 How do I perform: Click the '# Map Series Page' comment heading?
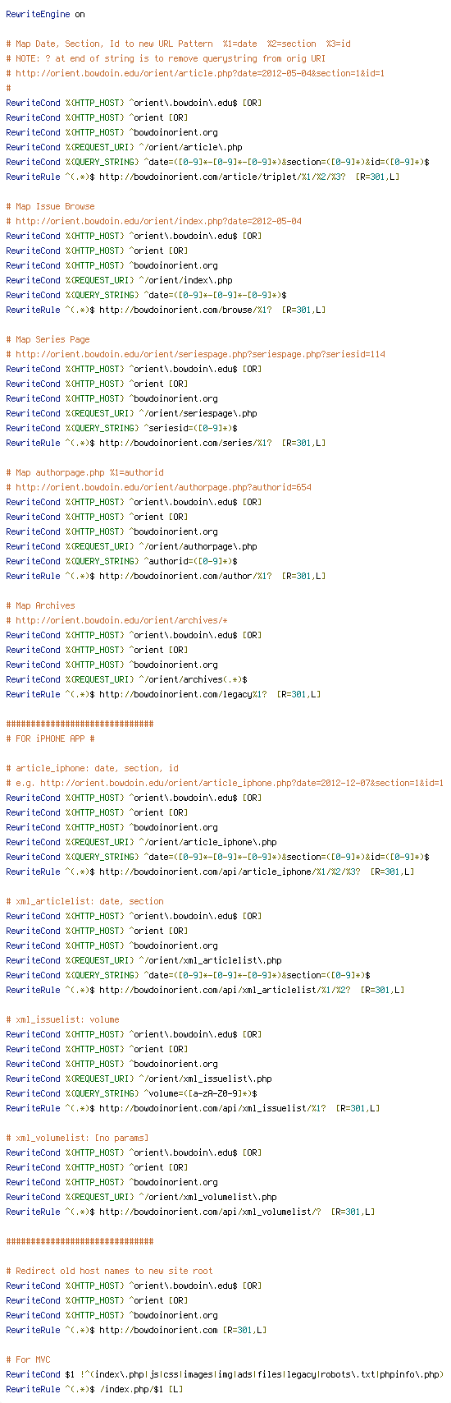point(48,339)
